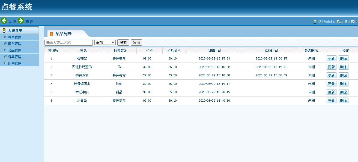The image size is (358, 162).
Task: Click the 修改时间 column header
Action: coord(271,51)
